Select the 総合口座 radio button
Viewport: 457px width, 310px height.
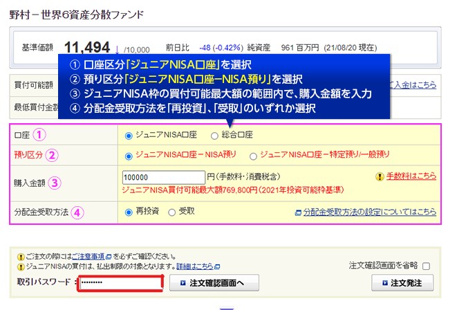click(214, 136)
